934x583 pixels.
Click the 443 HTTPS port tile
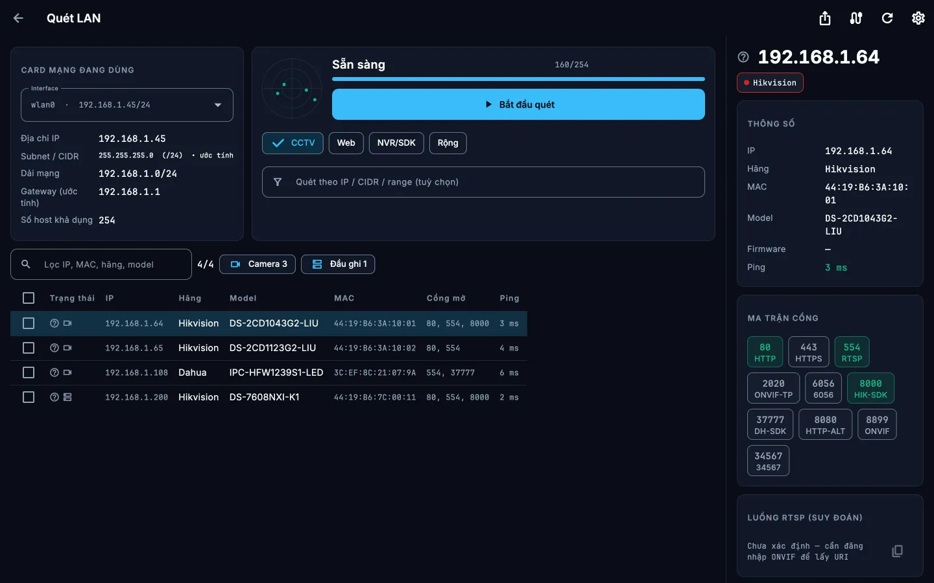[x=809, y=352]
